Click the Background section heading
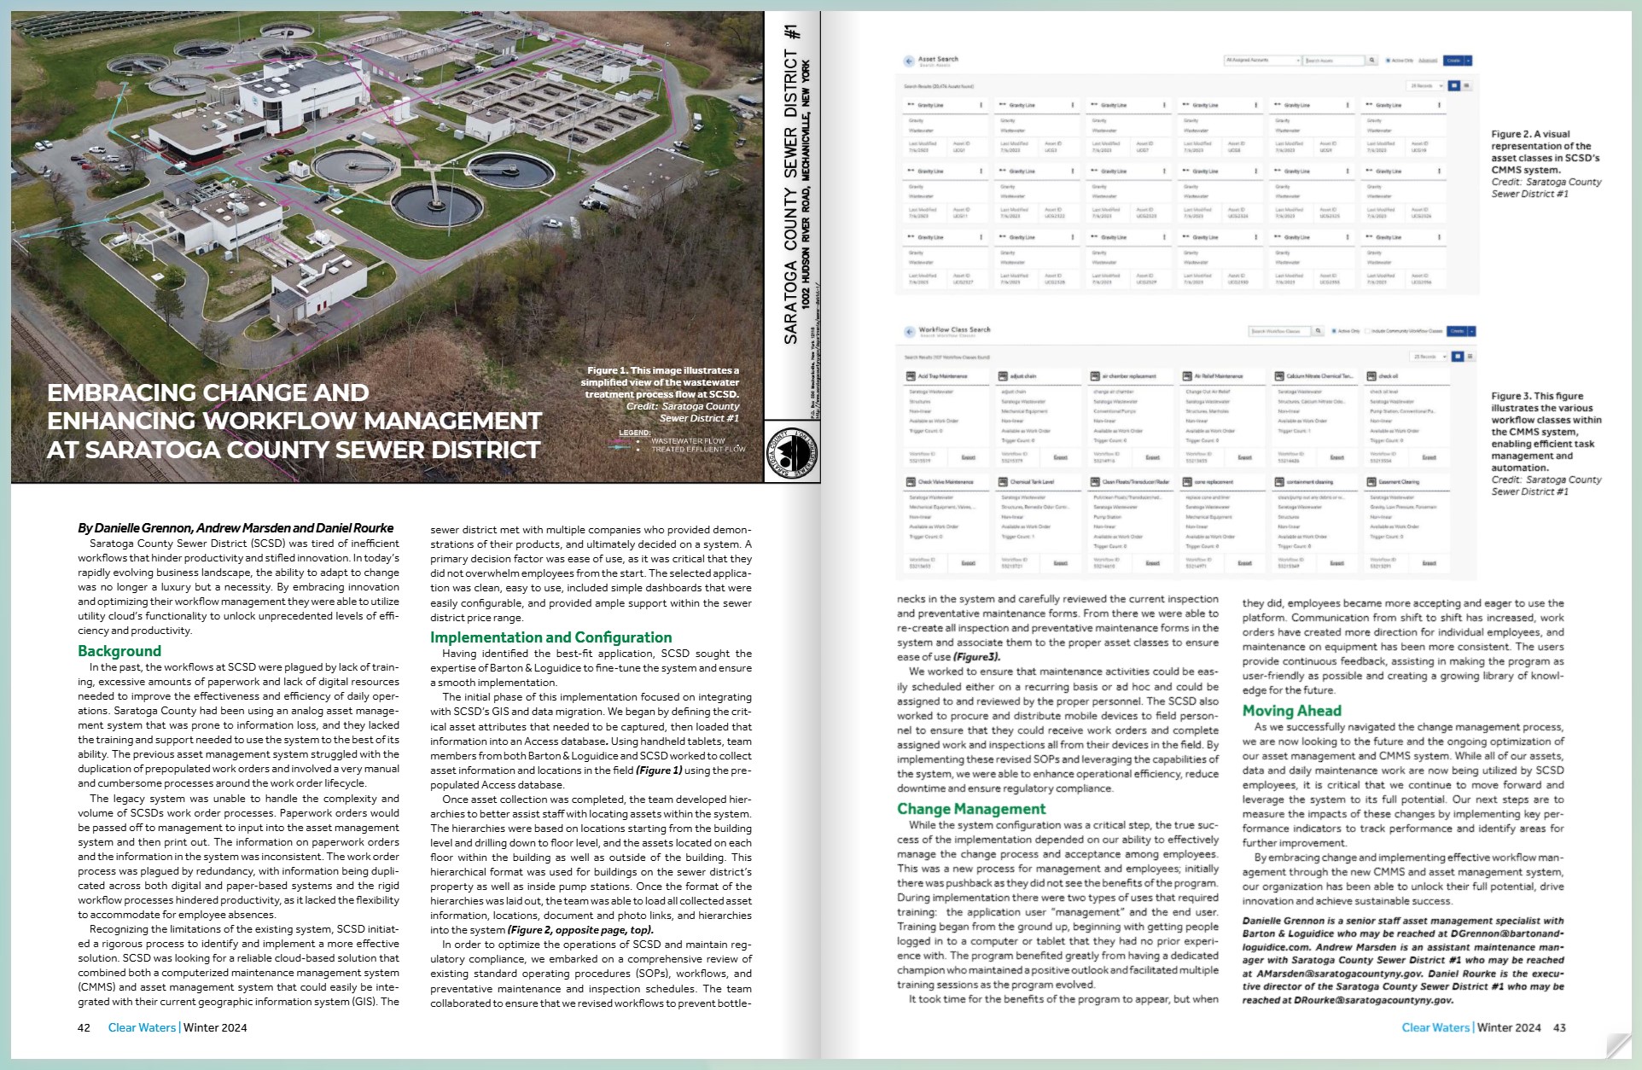The image size is (1642, 1070). point(119,651)
